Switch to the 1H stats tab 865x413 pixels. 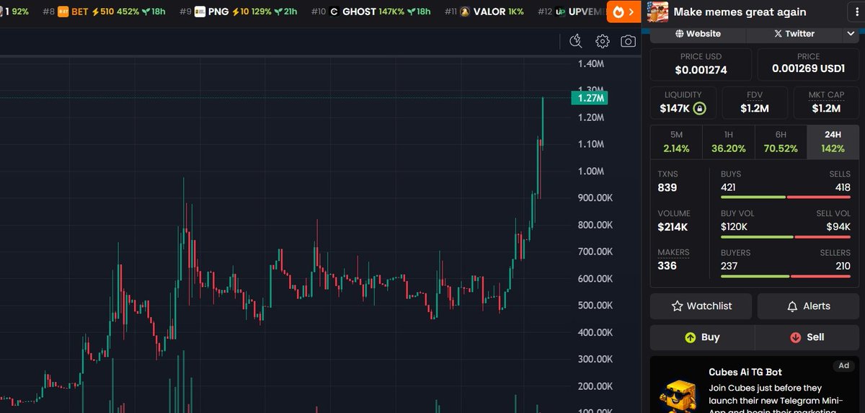tap(728, 142)
